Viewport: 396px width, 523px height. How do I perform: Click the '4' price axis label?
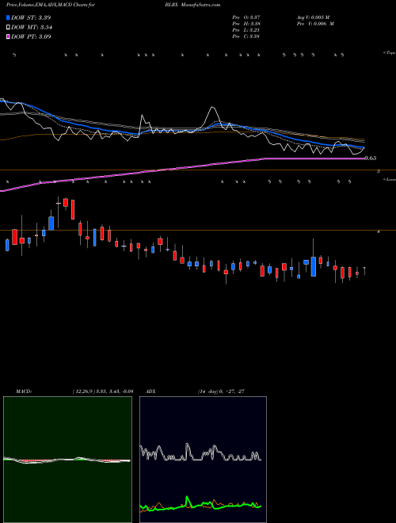(x=379, y=231)
